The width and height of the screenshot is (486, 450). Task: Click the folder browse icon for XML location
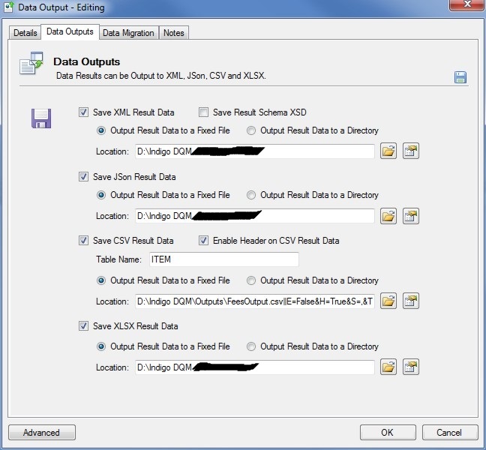pos(388,151)
